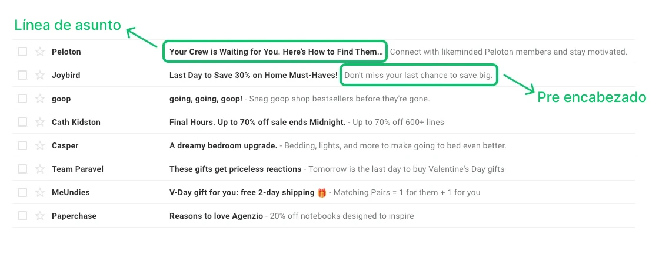Click the 'A dreamy bedroom upgrade' subject
The image size is (659, 258).
click(x=223, y=145)
